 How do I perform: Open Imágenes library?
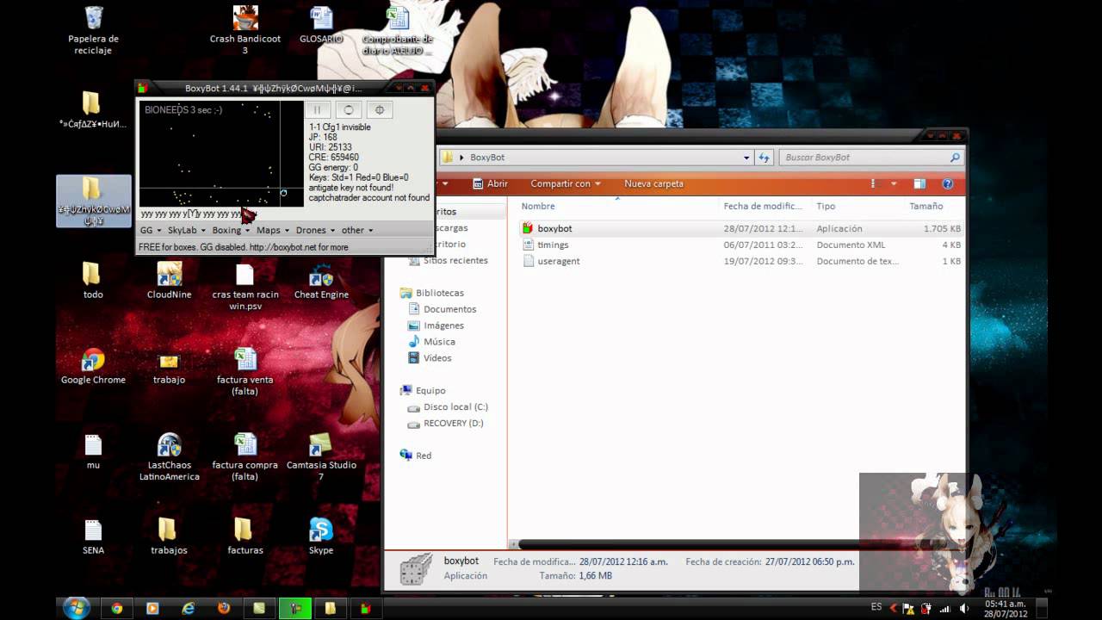[436, 325]
